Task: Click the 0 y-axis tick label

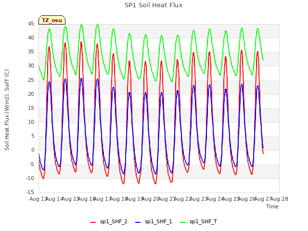Action: coord(33,150)
